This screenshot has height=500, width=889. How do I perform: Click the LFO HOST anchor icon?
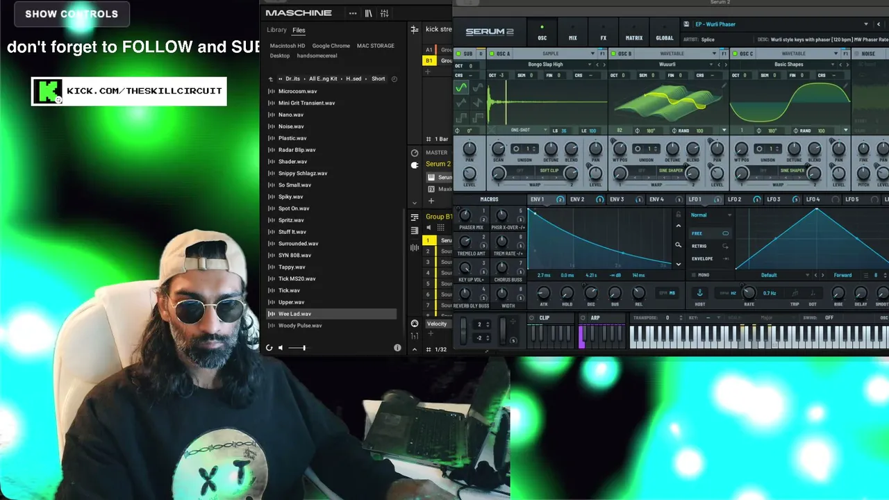point(699,293)
